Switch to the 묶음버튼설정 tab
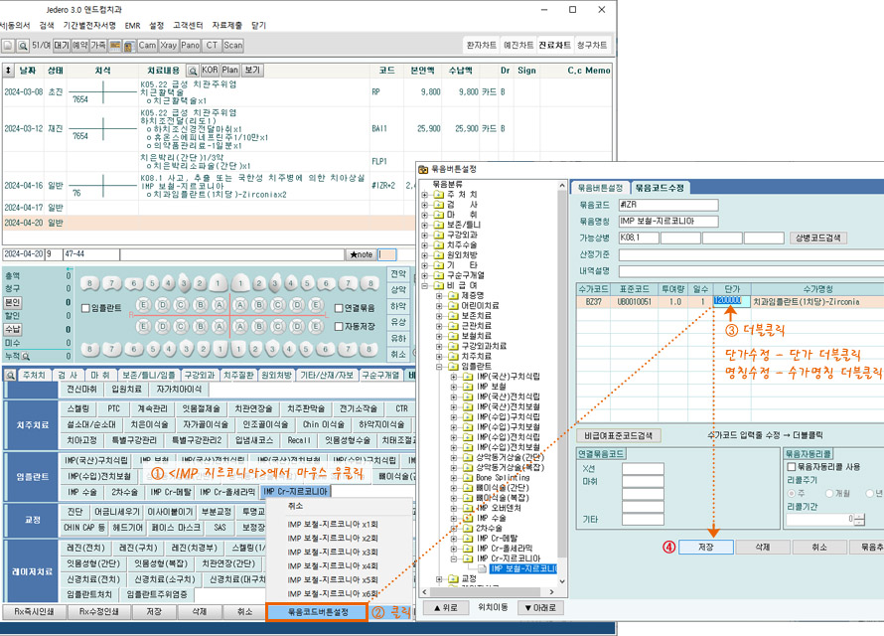The height and width of the screenshot is (636, 884). click(x=600, y=188)
